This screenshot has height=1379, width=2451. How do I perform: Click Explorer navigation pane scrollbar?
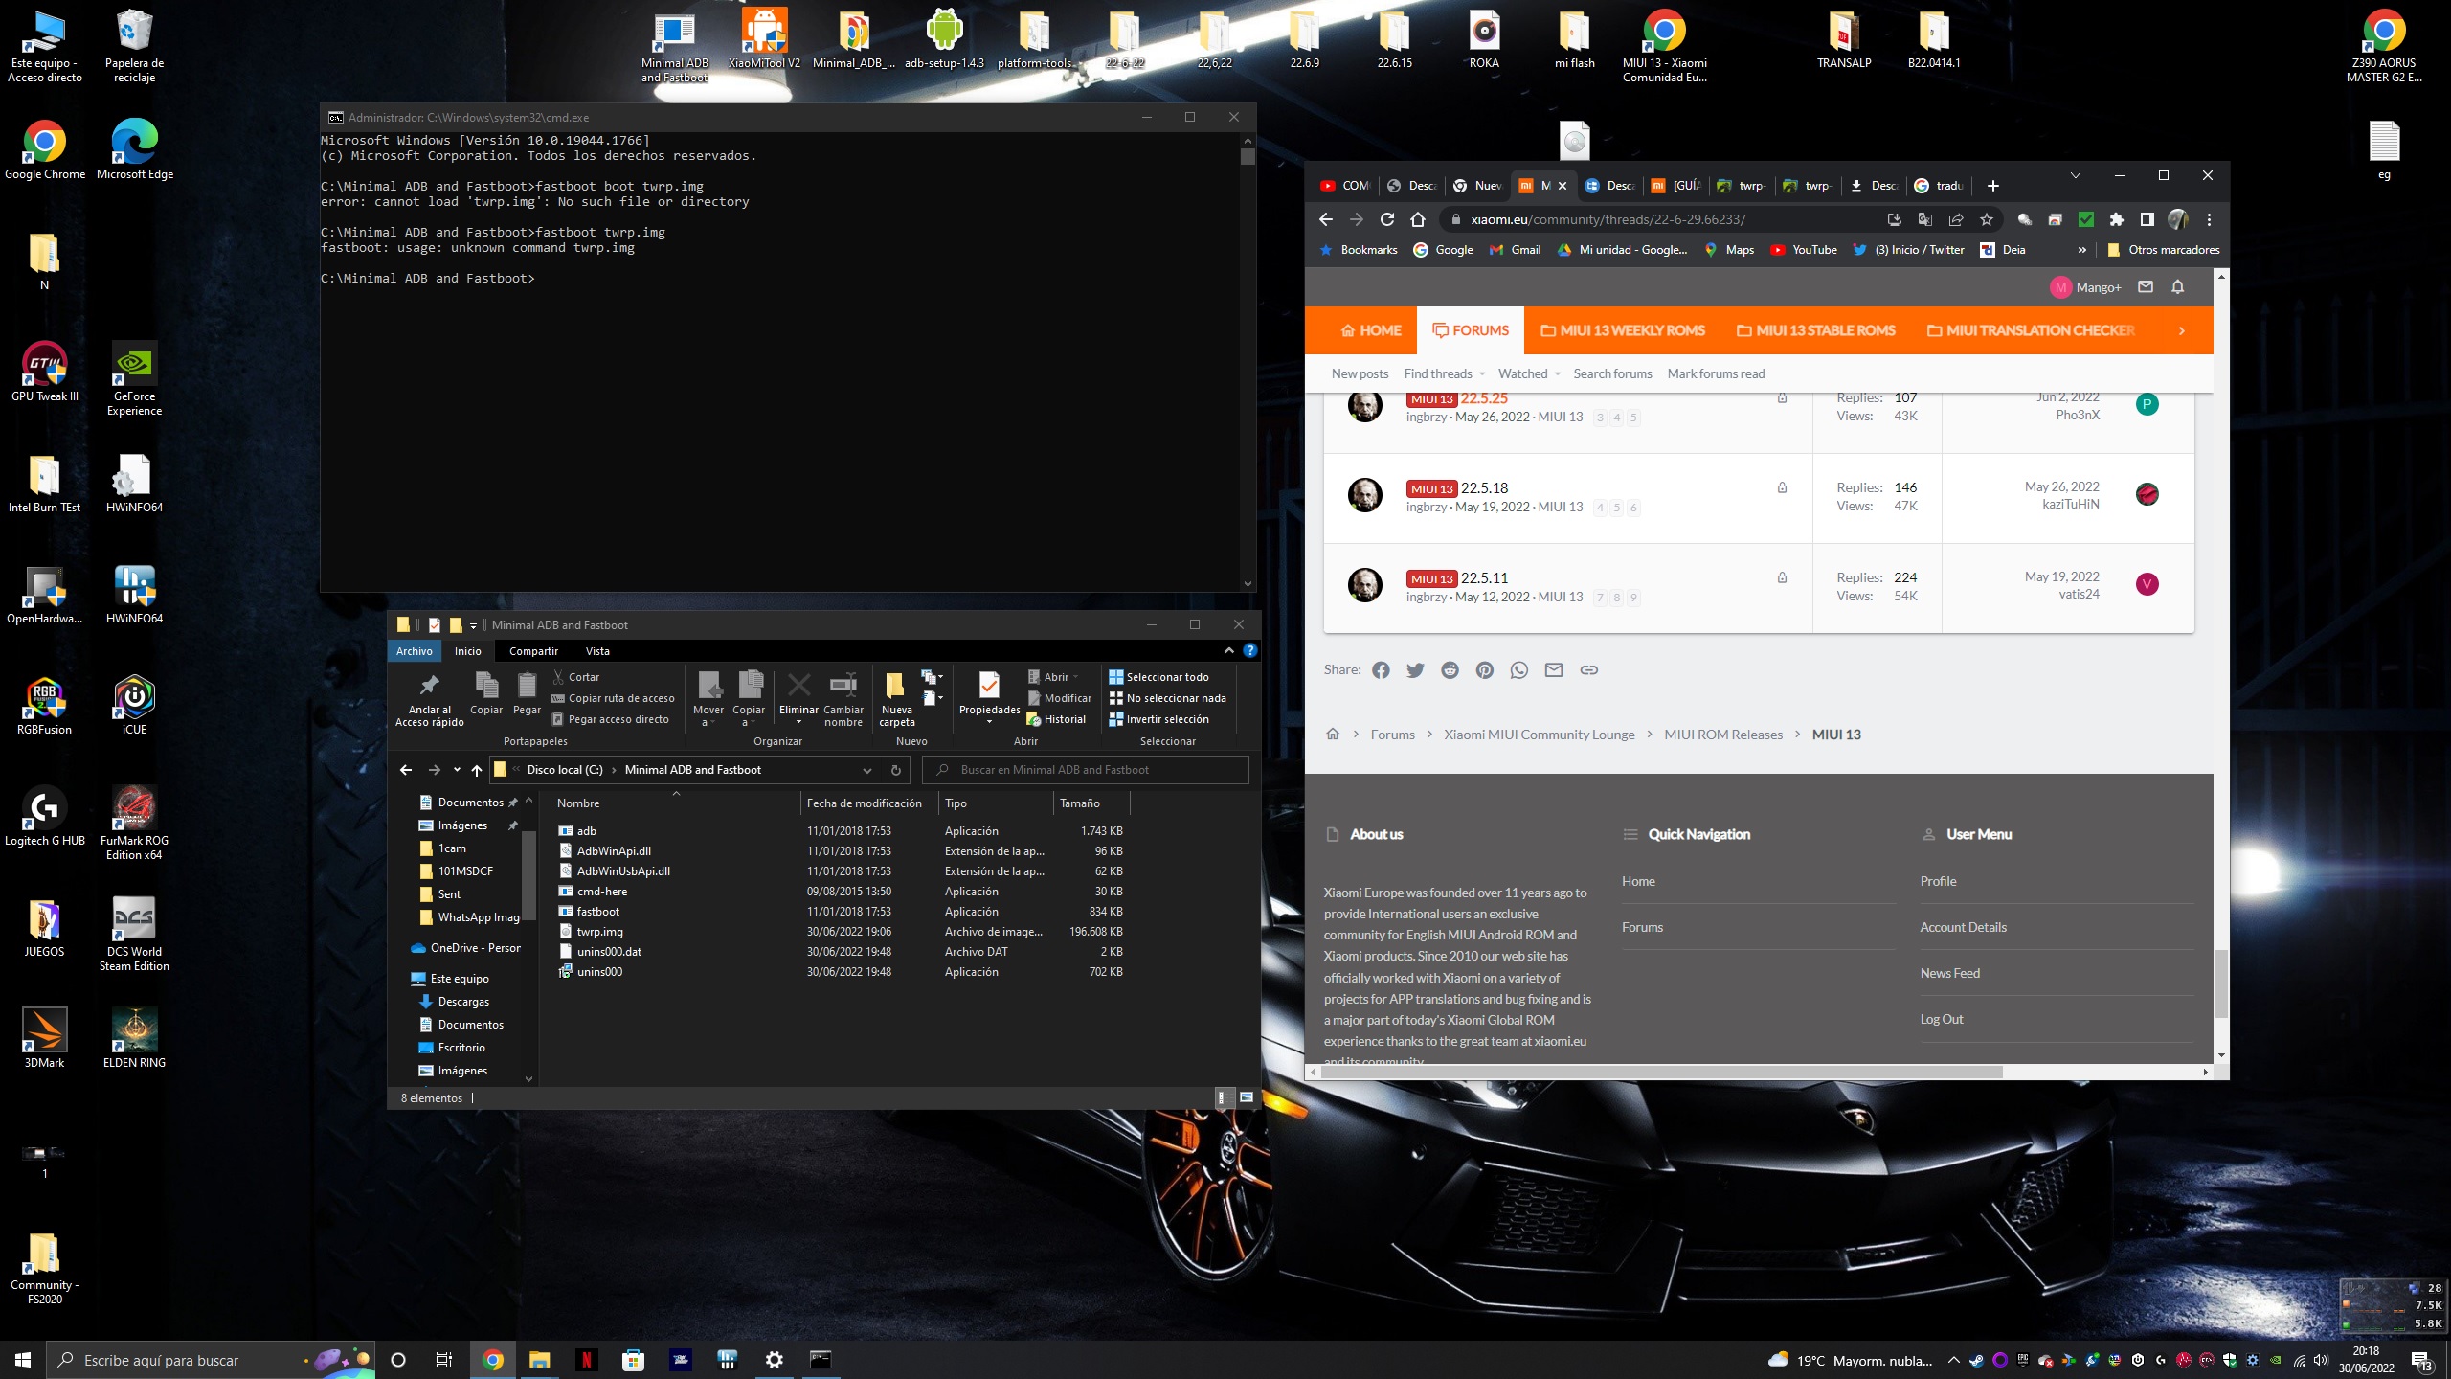528,877
